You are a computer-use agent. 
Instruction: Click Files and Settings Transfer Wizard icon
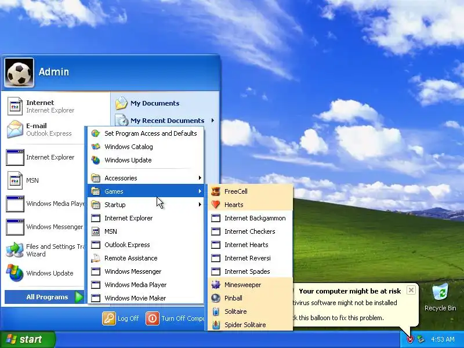click(x=15, y=250)
